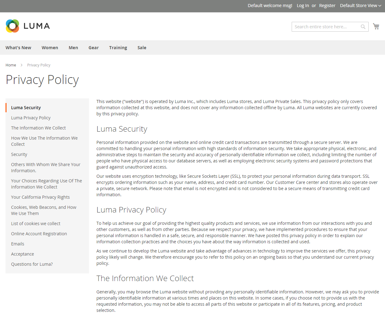
Task: Click the Register link
Action: click(x=327, y=6)
